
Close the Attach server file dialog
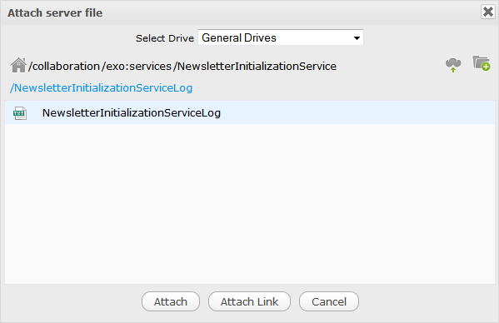click(488, 12)
